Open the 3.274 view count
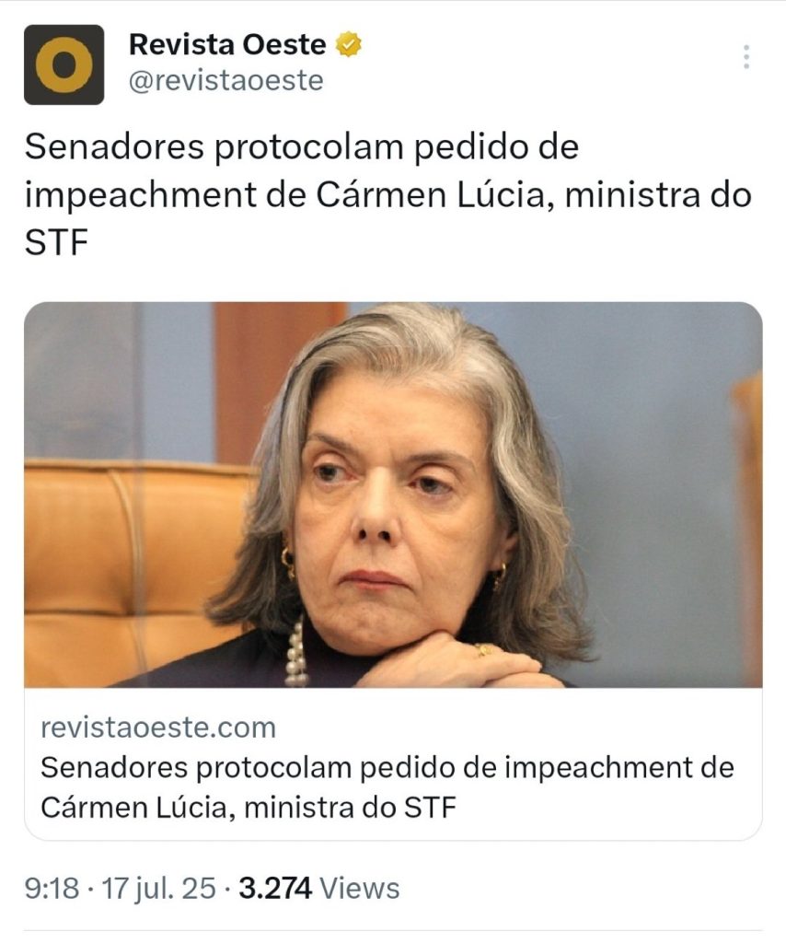The height and width of the screenshot is (943, 786). point(275,889)
